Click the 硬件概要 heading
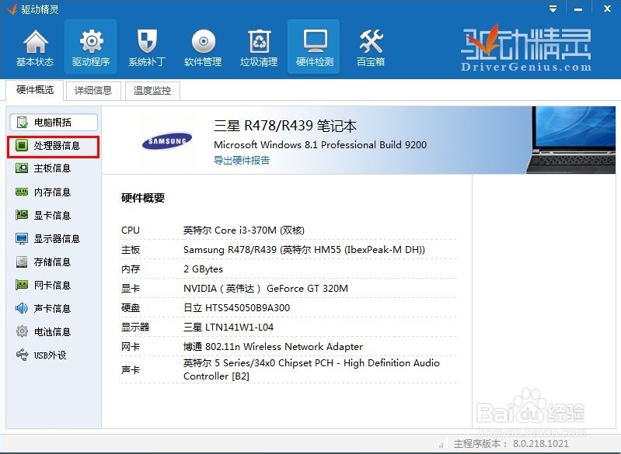 (143, 198)
